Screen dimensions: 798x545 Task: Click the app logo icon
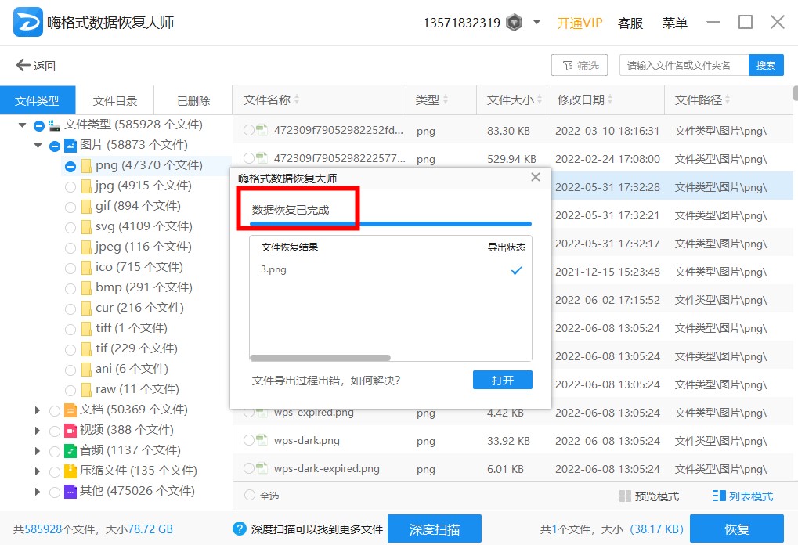[28, 22]
